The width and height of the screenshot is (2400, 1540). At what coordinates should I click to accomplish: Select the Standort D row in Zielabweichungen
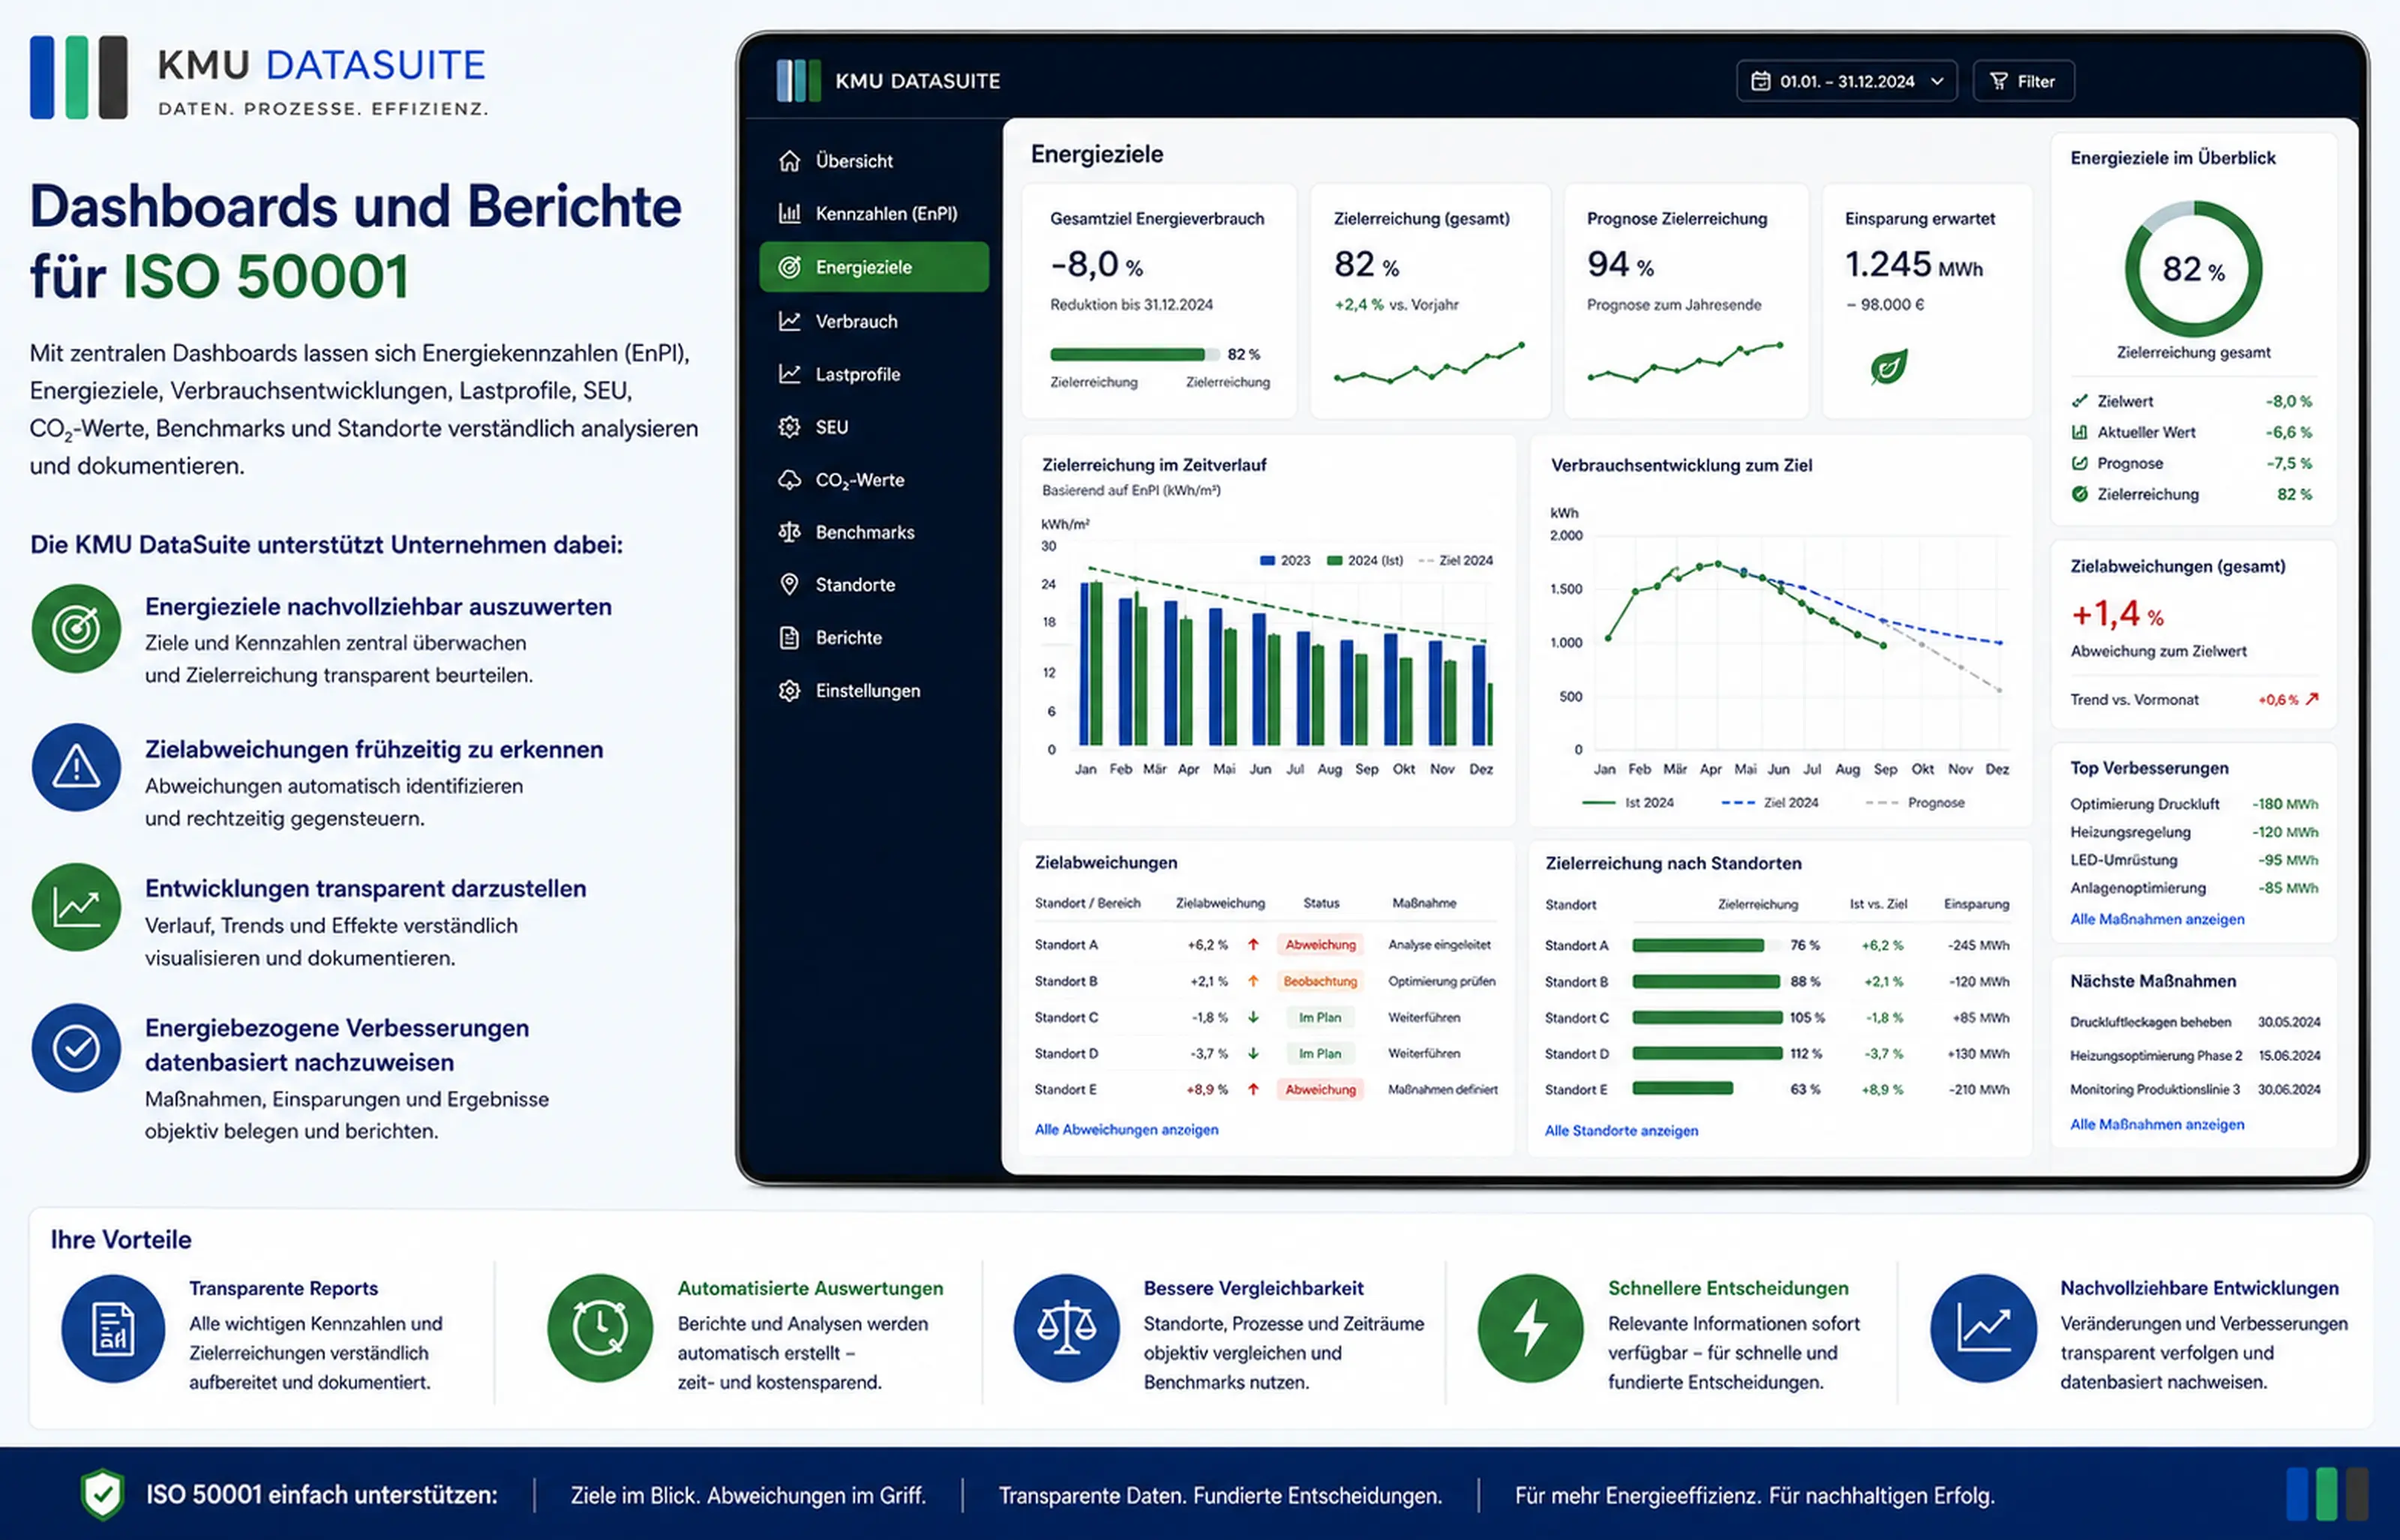1266,1054
